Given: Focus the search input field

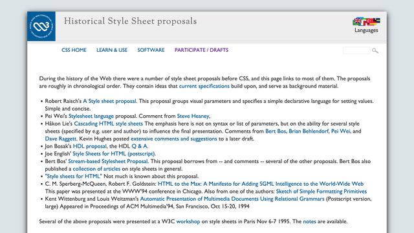Looking at the screenshot, I should 356,50.
